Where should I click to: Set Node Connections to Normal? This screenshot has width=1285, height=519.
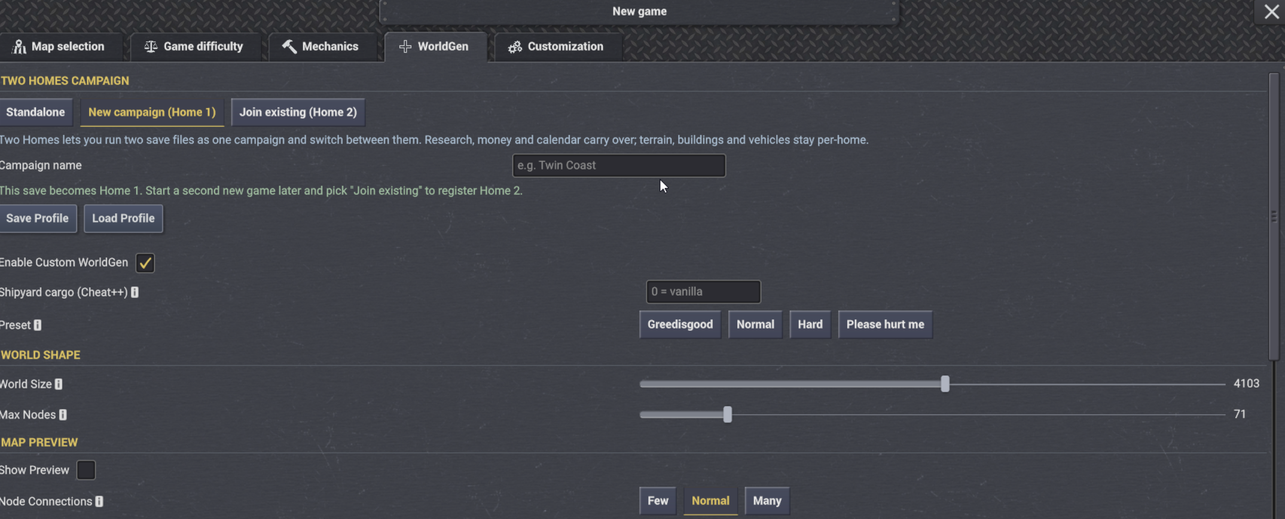click(x=710, y=500)
